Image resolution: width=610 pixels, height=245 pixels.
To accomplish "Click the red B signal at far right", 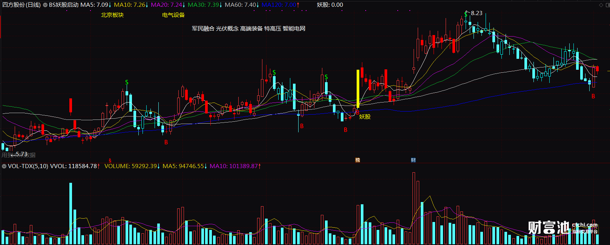I will [593, 96].
